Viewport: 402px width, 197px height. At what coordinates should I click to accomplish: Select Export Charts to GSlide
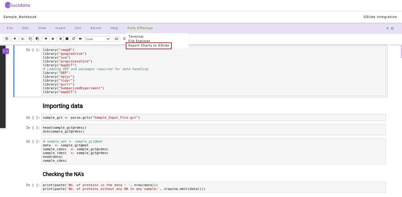(x=148, y=46)
